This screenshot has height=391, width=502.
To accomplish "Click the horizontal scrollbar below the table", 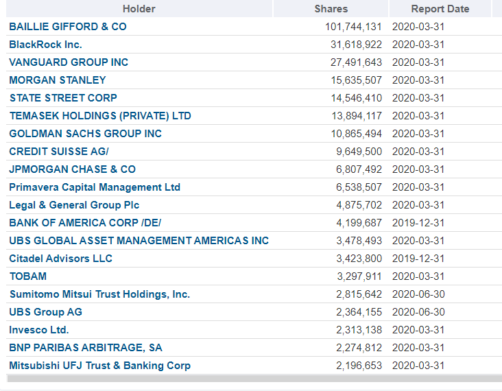I will click(254, 379).
